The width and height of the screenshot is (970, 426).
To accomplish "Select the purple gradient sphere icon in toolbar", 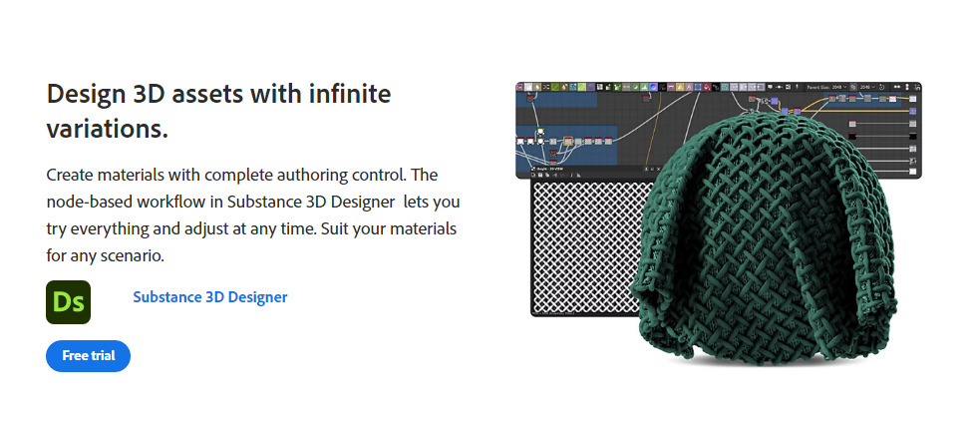I will (652, 87).
